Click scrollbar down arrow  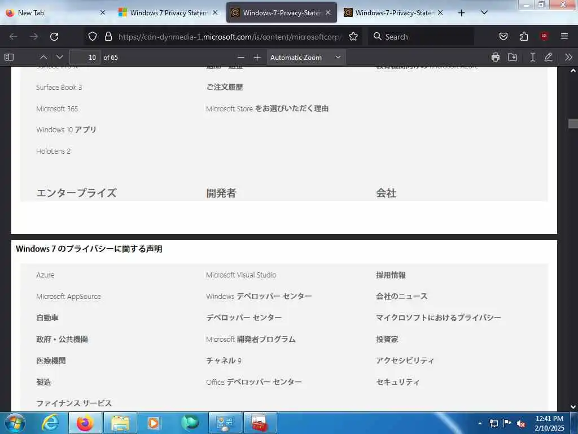tap(573, 407)
